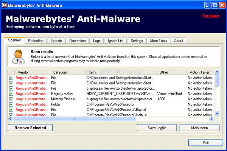The width and height of the screenshot is (227, 151).
Task: Open the Protection tab
Action: [x=36, y=40]
